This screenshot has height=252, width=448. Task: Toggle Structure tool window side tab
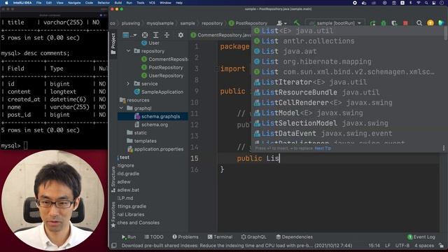pyautogui.click(x=113, y=179)
